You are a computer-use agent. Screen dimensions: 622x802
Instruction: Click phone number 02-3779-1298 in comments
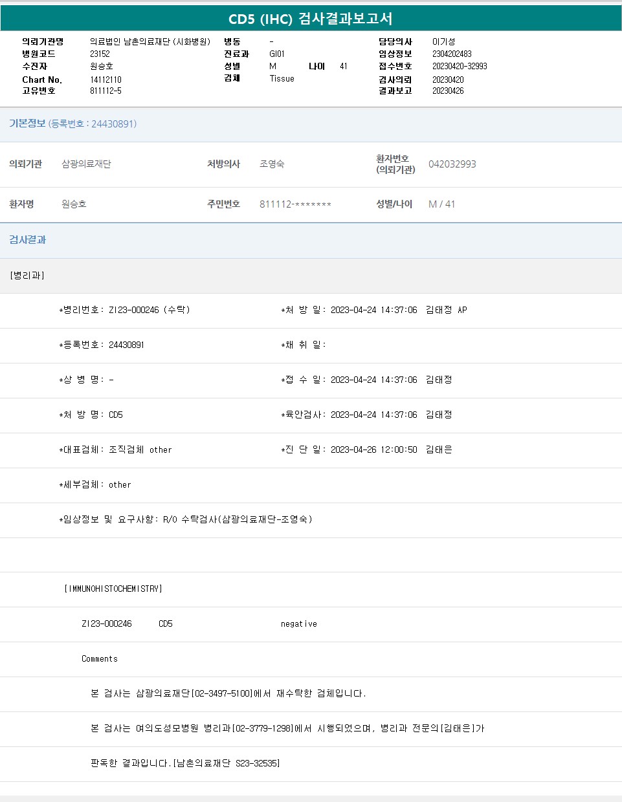pos(263,729)
